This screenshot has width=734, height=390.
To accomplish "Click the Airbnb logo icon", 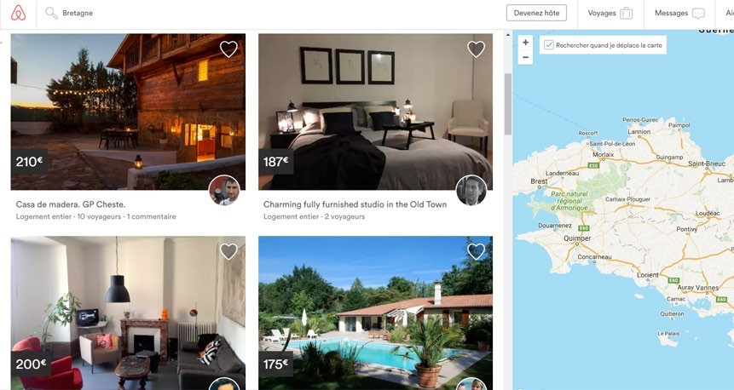I will coord(18,13).
